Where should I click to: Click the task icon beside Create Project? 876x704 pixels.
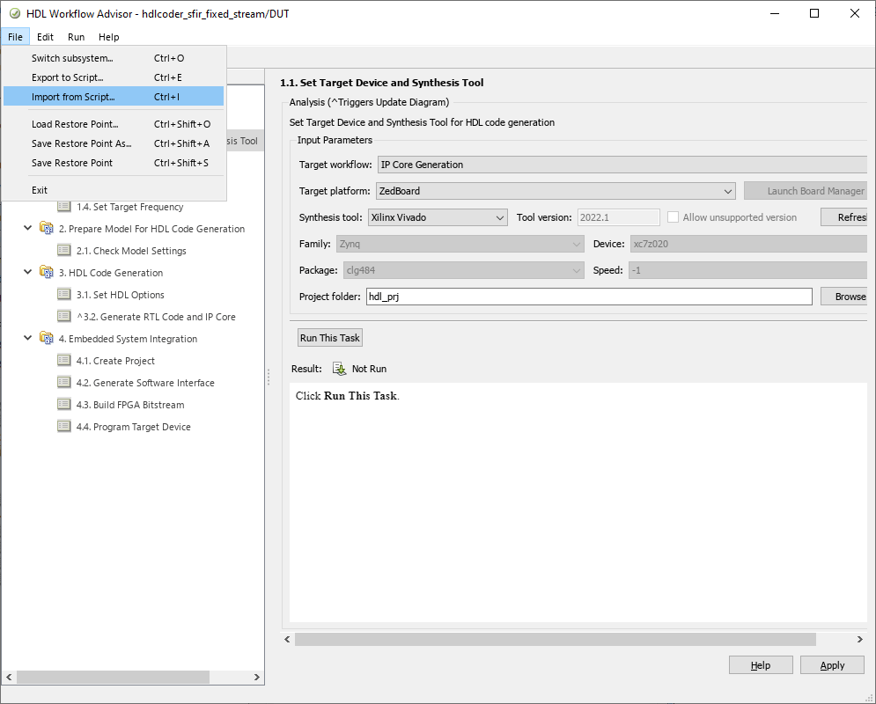(64, 361)
